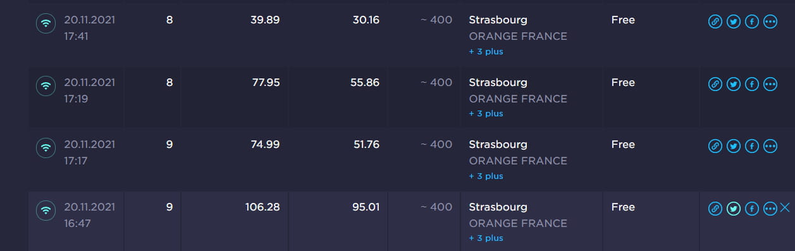Image resolution: width=795 pixels, height=251 pixels.
Task: Open the 20.11.2021 17:17 test entry
Action: 89,152
